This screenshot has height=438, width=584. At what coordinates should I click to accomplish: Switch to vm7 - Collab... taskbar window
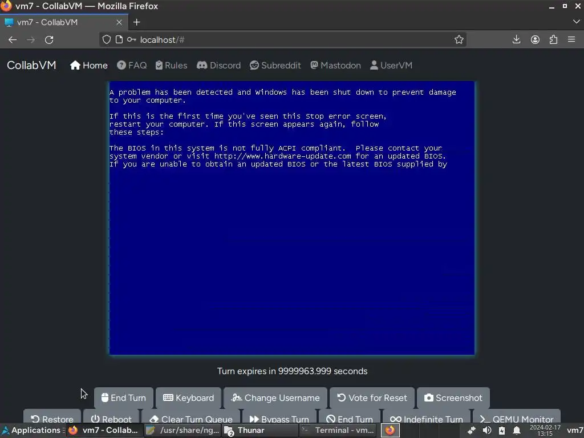point(104,430)
